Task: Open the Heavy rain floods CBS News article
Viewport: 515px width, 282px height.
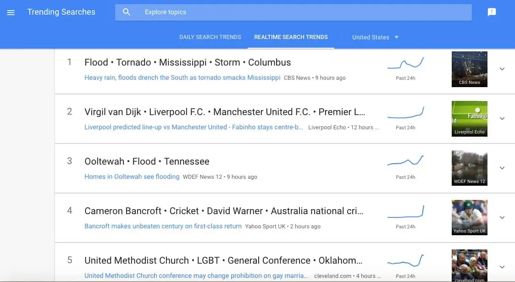Action: pyautogui.click(x=182, y=77)
